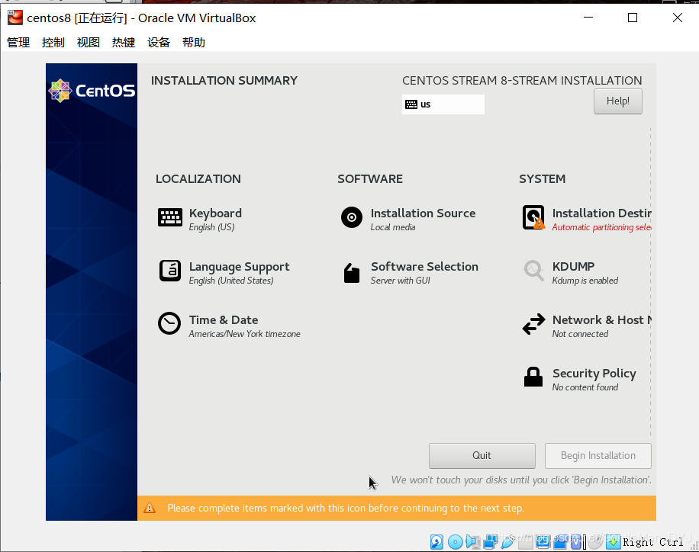Image resolution: width=699 pixels, height=552 pixels.
Task: Minimize the VirtualBox window
Action: click(588, 18)
